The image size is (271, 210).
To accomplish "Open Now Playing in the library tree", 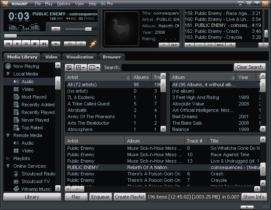I will tap(26, 66).
